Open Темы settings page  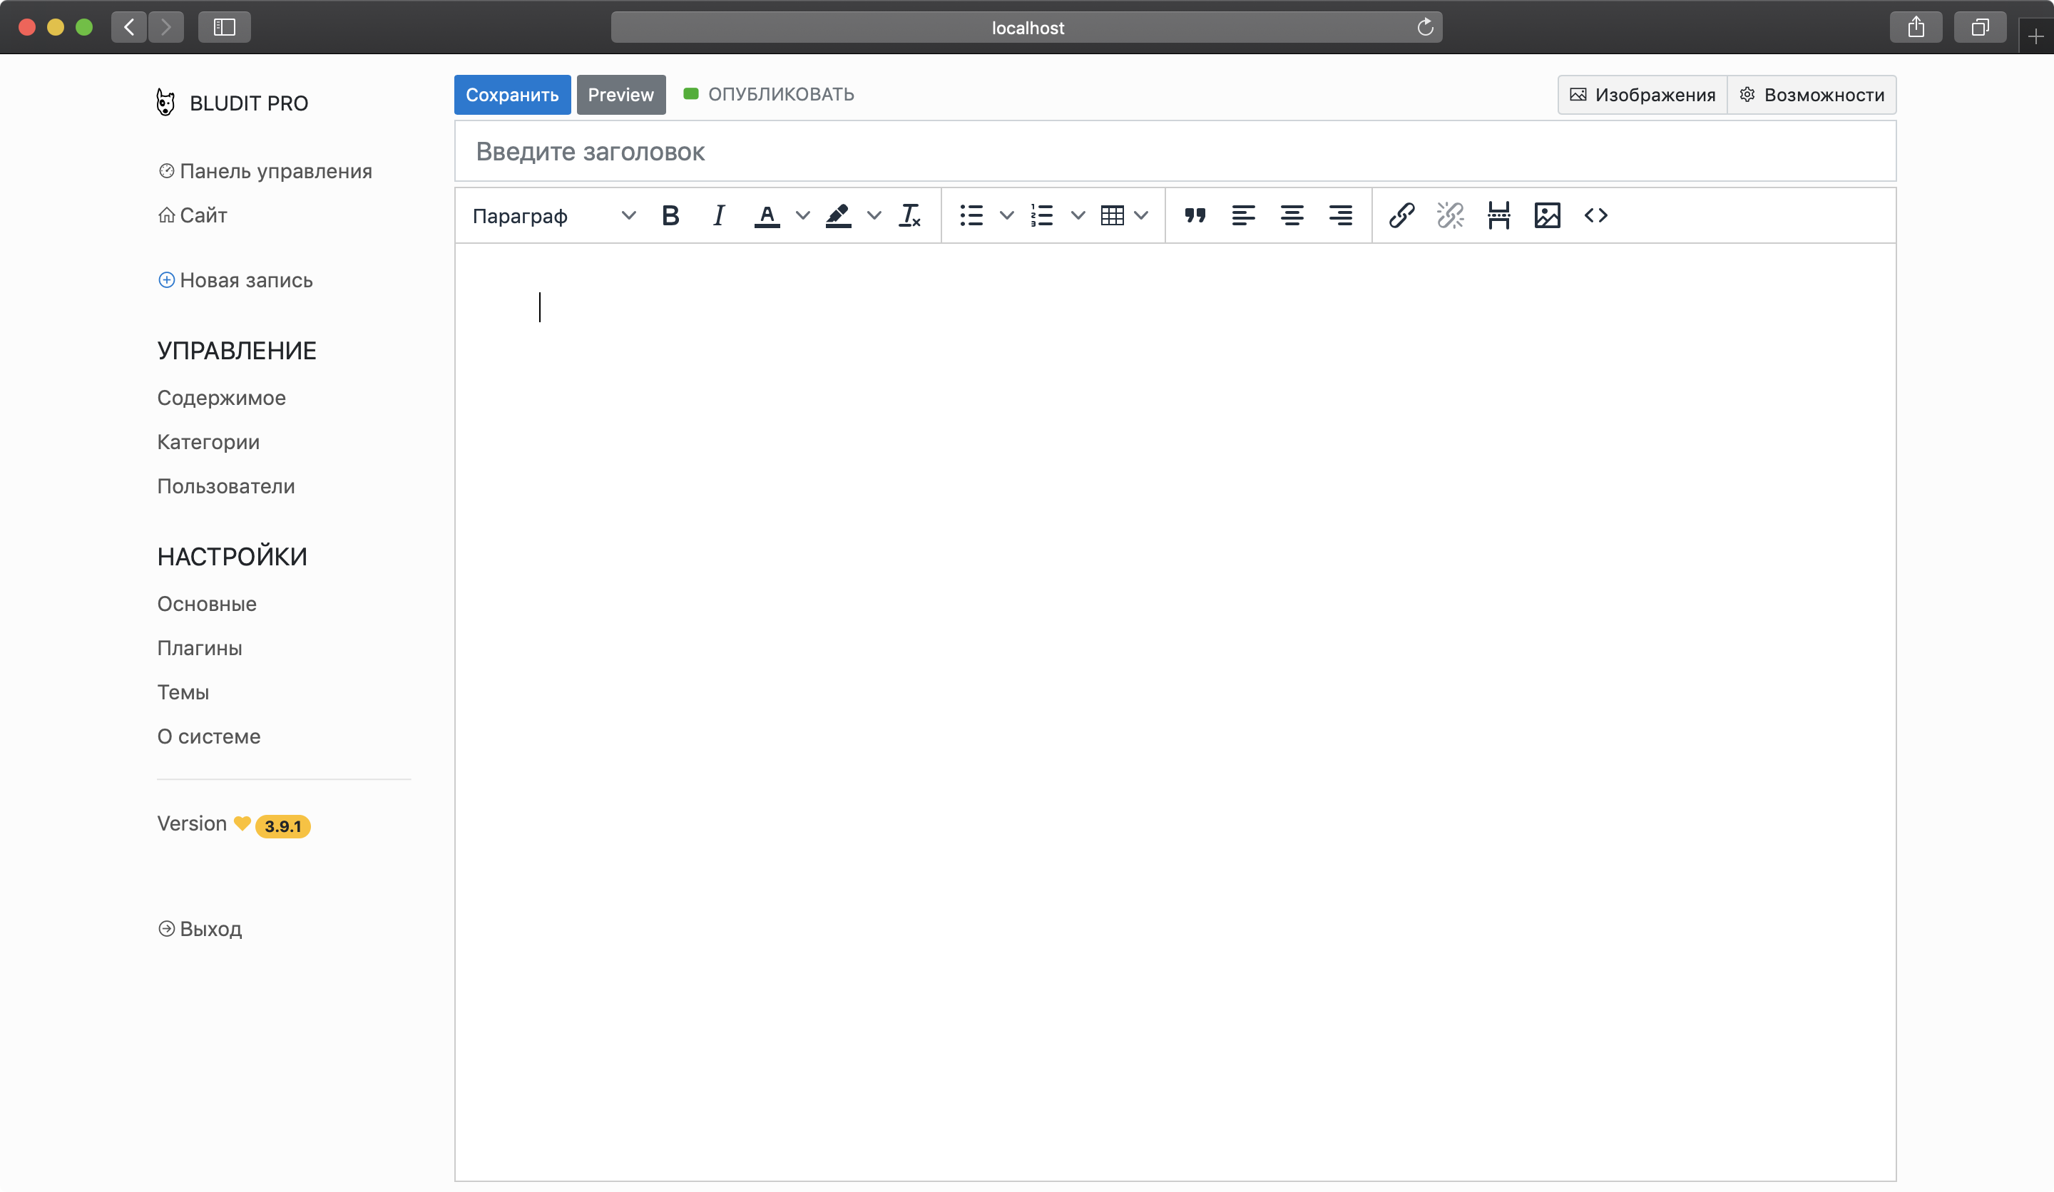(x=183, y=692)
